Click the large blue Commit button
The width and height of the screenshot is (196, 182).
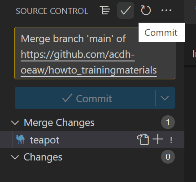pyautogui.click(x=85, y=98)
